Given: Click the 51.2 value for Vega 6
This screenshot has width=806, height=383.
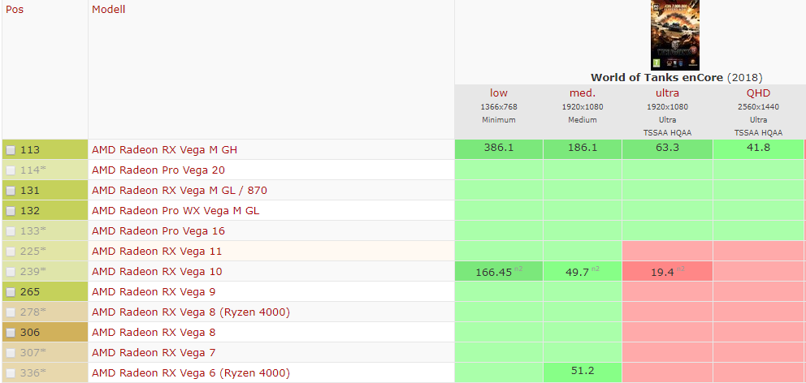Looking at the screenshot, I should click(x=583, y=370).
